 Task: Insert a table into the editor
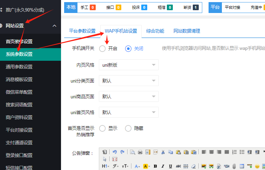242,166
